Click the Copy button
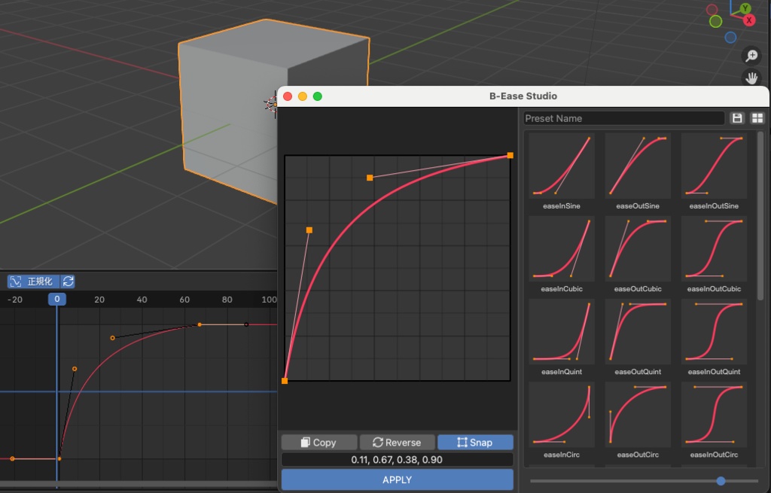The width and height of the screenshot is (771, 493). point(318,442)
